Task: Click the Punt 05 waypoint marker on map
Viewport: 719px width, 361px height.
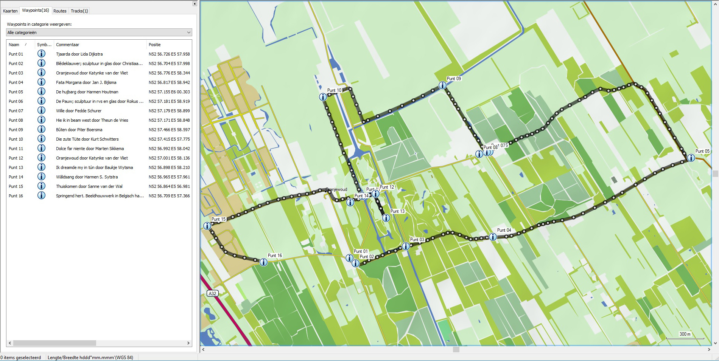Action: tap(691, 158)
